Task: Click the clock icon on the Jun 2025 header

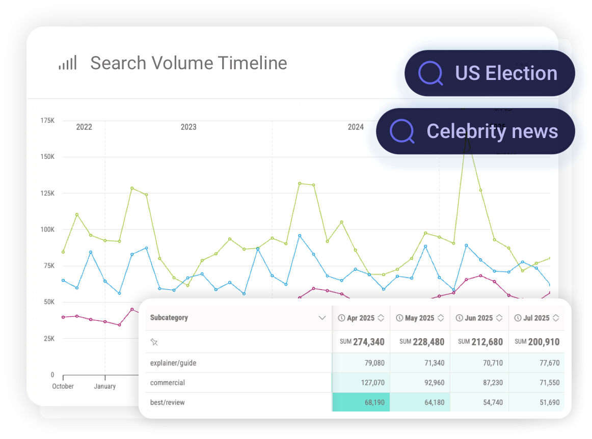Action: point(459,317)
